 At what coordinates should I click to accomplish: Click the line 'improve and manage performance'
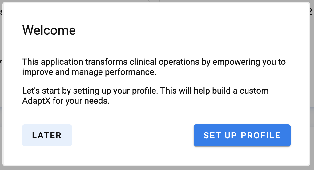pos(89,72)
